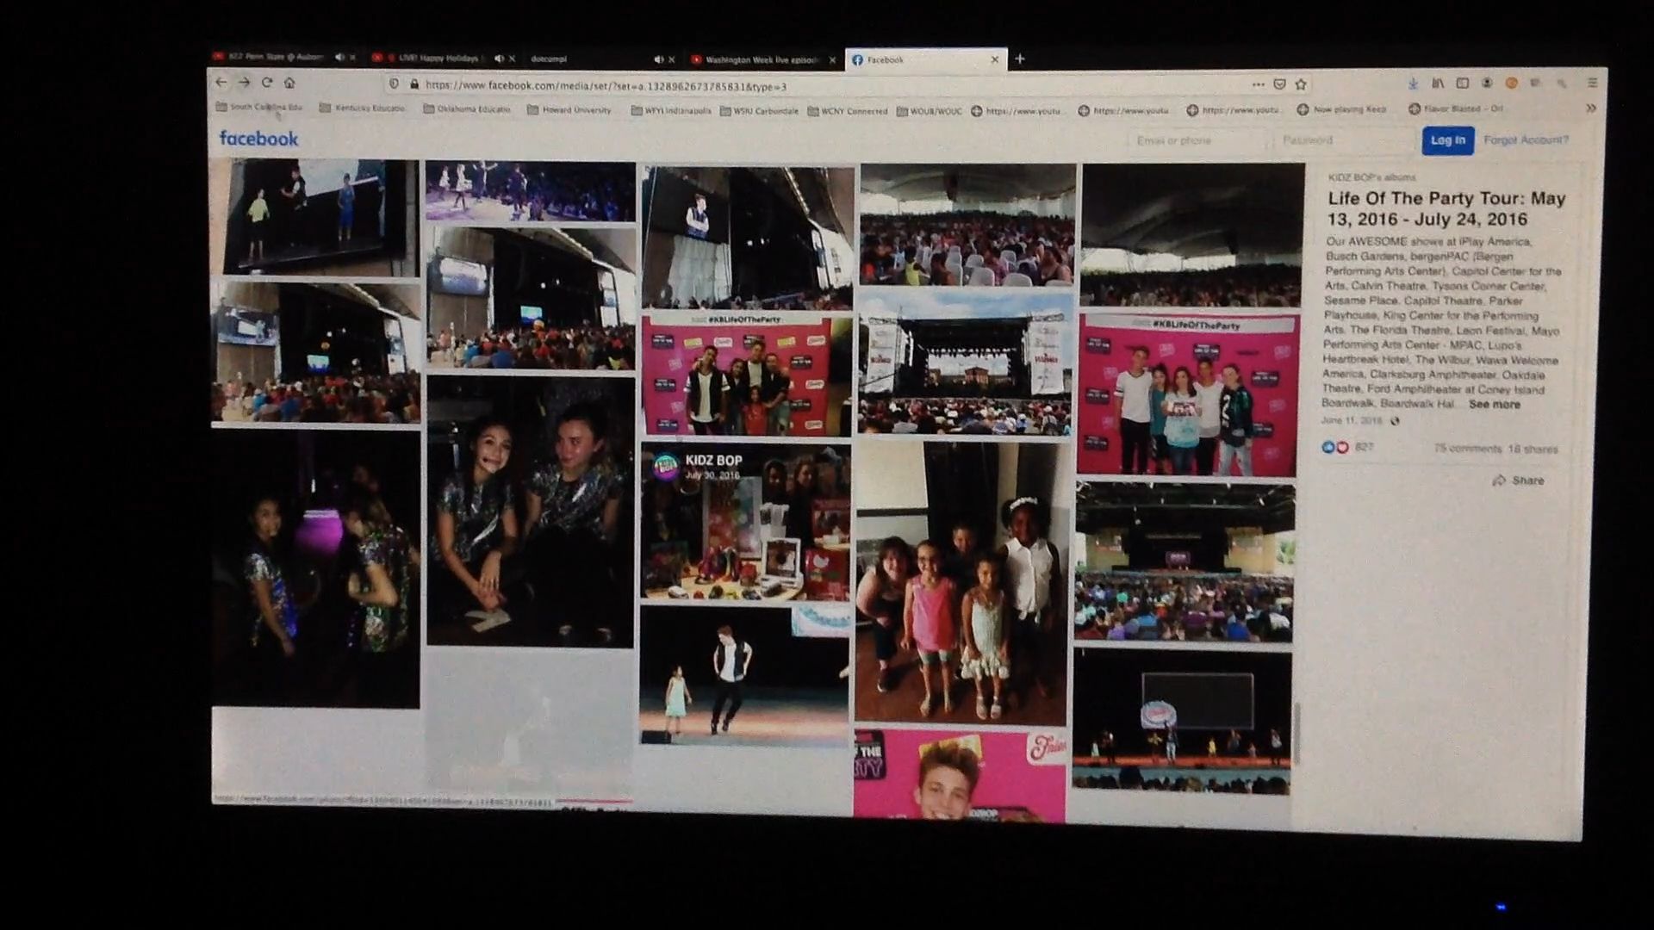Click See more in album description
Viewport: 1654px width, 930px height.
1494,404
